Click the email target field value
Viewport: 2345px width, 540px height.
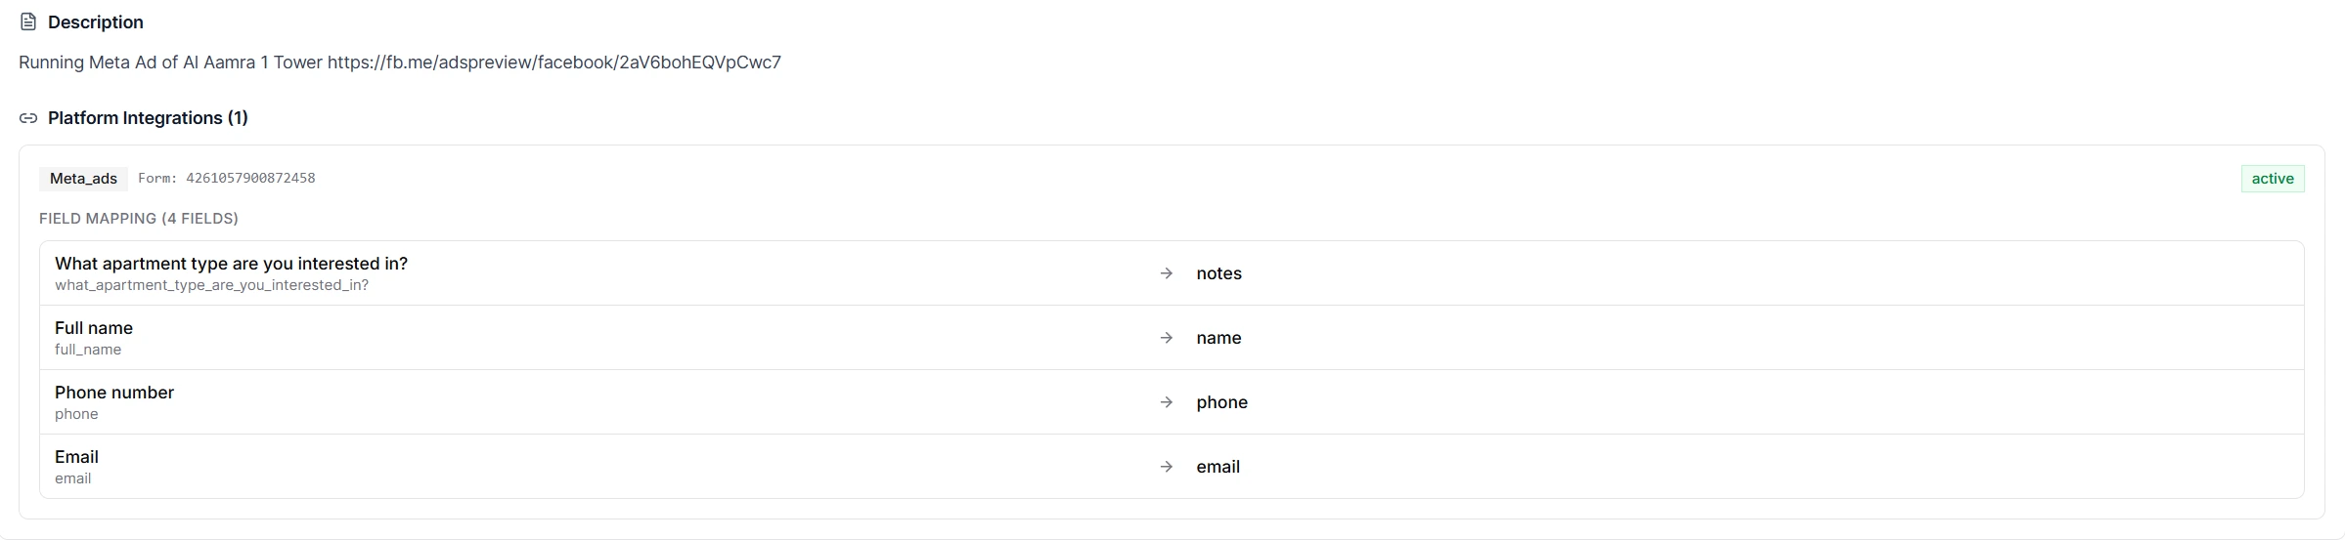[1217, 467]
